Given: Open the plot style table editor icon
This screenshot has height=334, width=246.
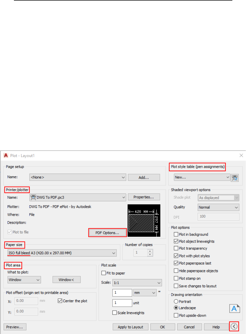Looking at the screenshot, I should coord(235,178).
